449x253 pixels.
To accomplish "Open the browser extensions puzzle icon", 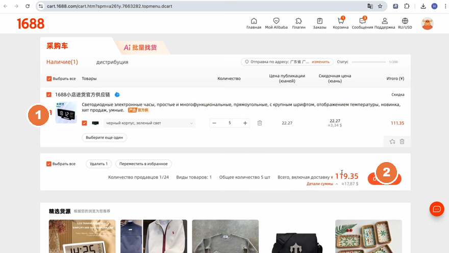I will [407, 6].
